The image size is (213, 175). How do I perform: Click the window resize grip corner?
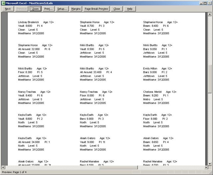pyautogui.click(x=211, y=173)
